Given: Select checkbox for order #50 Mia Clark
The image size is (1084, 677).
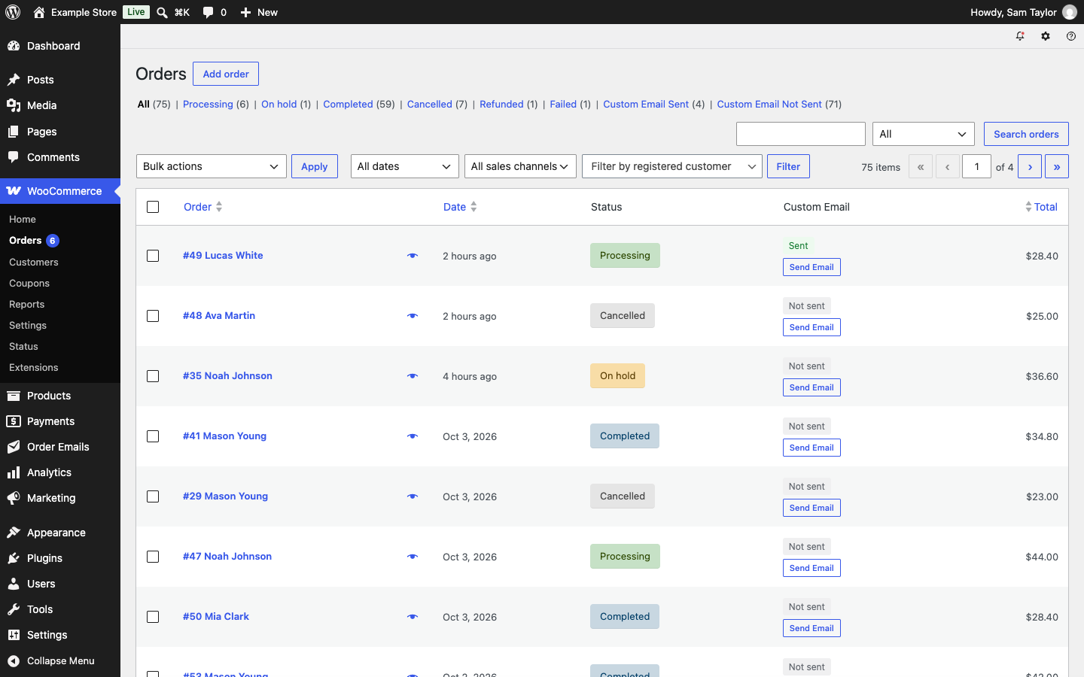Looking at the screenshot, I should [x=153, y=617].
